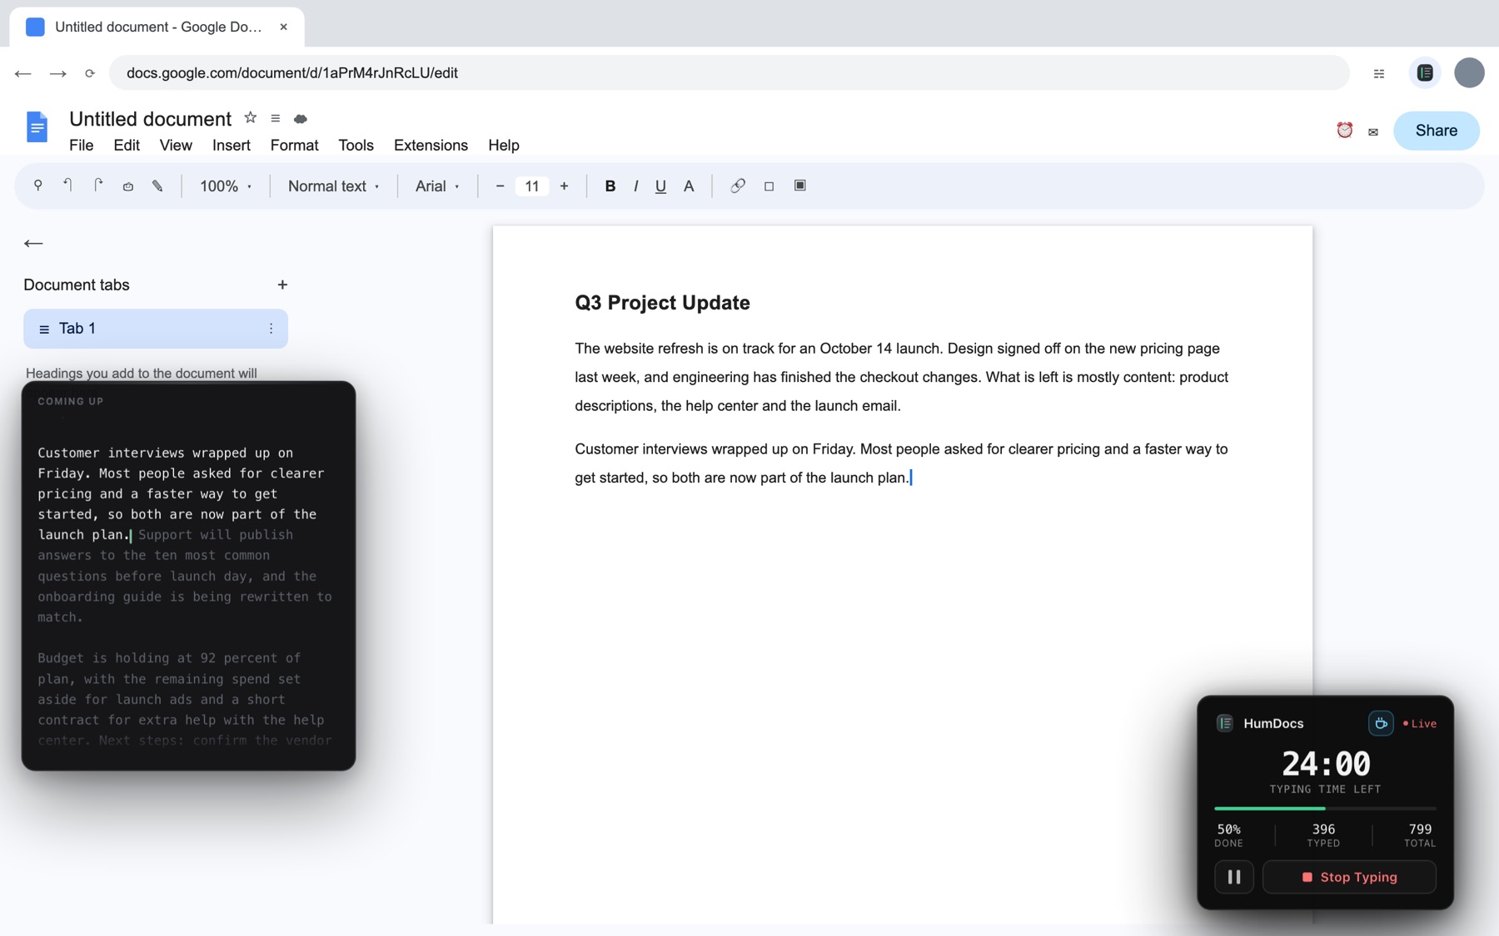Select the paint format tool
1499x936 pixels.
[x=157, y=186]
